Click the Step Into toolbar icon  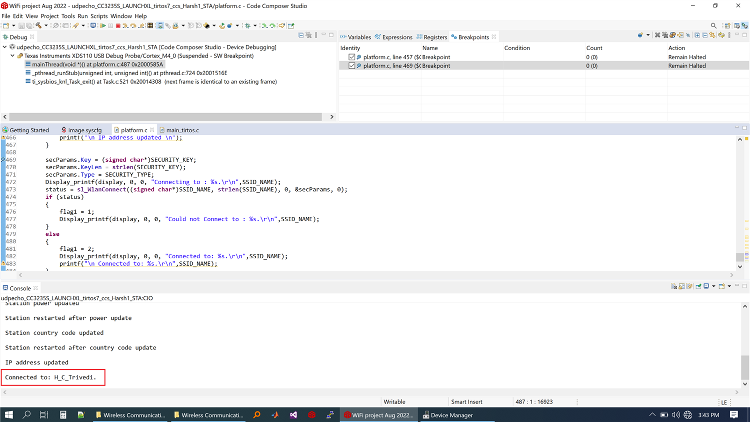click(125, 26)
